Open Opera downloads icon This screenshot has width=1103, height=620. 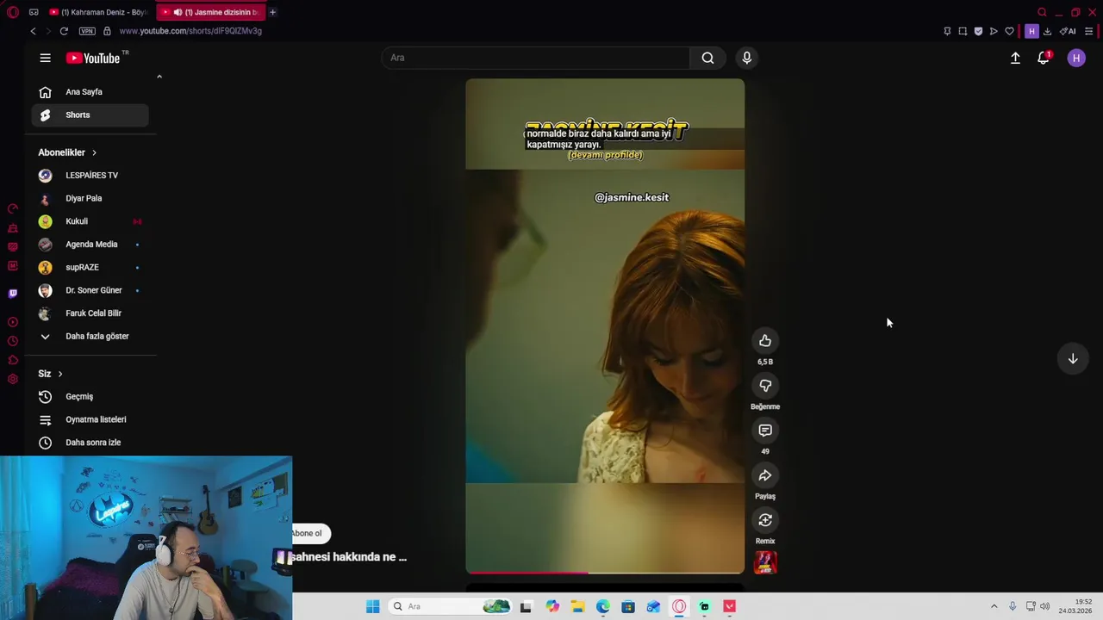(1047, 31)
